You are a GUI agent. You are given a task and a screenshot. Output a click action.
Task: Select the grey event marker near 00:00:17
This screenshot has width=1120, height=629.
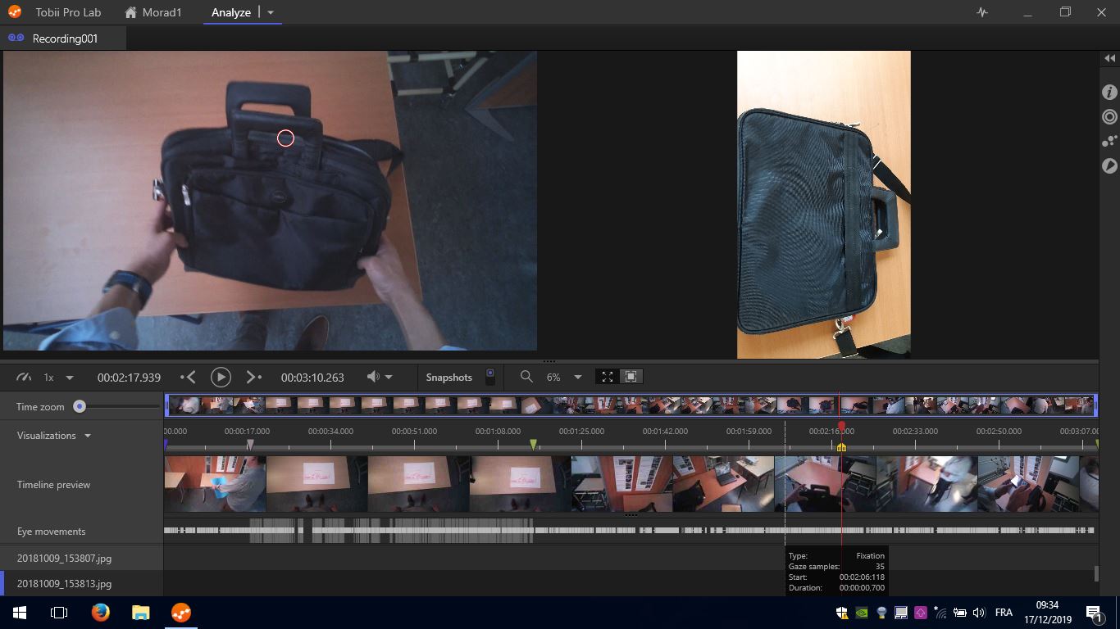coord(251,445)
